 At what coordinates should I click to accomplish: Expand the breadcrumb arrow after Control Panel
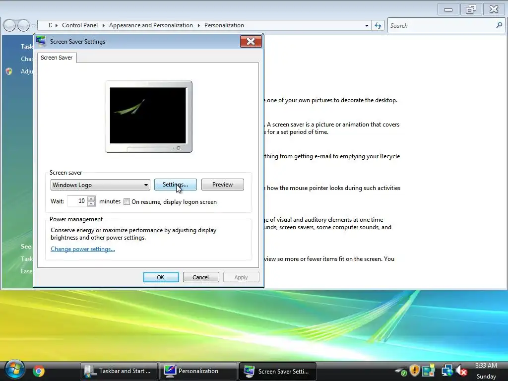tap(103, 25)
